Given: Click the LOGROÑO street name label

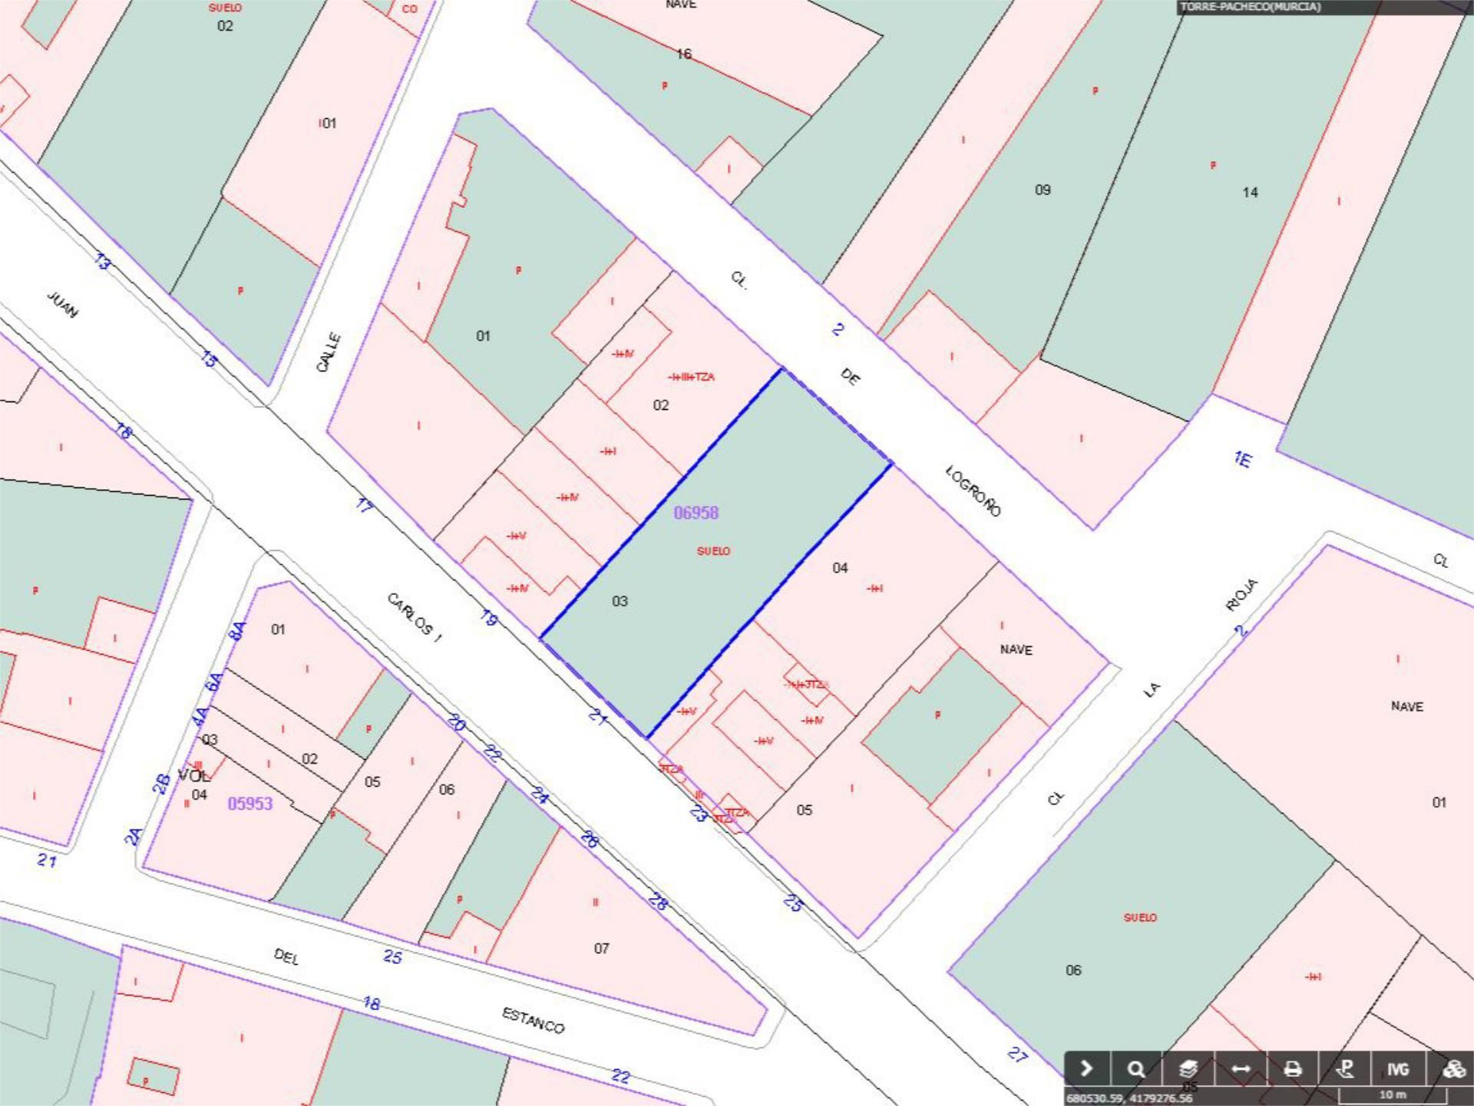Looking at the screenshot, I should [973, 491].
